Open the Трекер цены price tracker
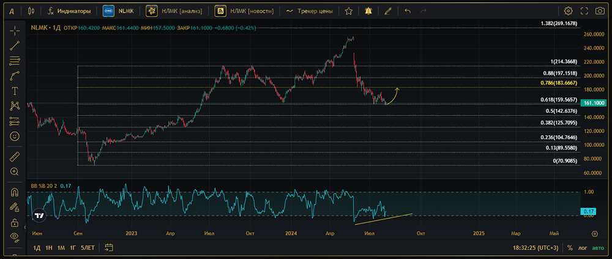 pyautogui.click(x=309, y=11)
